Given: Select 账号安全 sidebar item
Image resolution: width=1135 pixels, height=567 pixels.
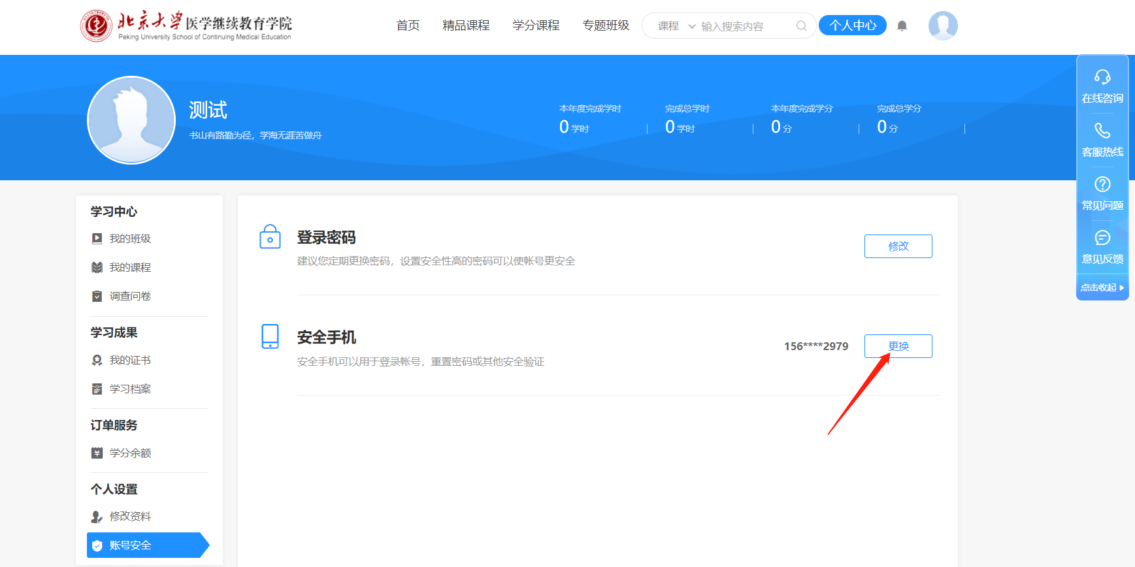Looking at the screenshot, I should tap(148, 545).
